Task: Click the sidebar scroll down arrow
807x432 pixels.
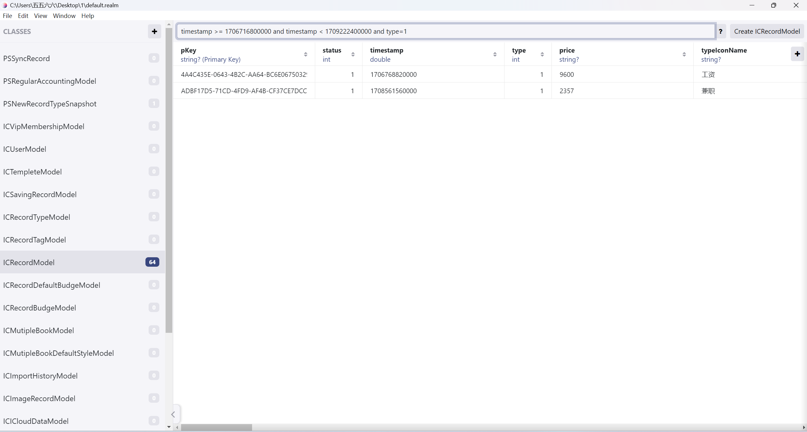Action: 169,427
